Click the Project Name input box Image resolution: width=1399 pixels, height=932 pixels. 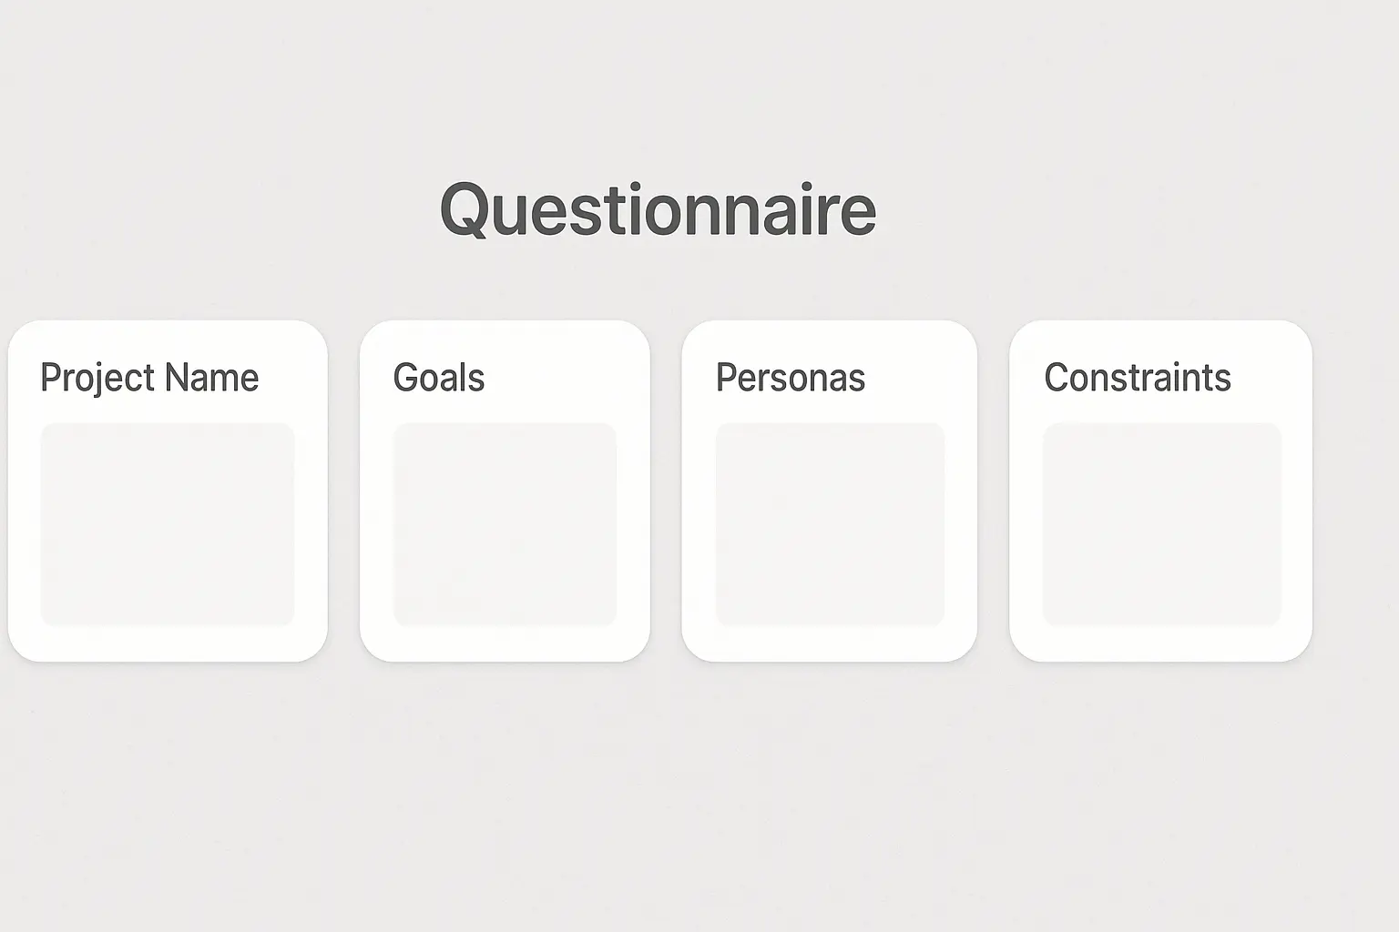point(168,524)
